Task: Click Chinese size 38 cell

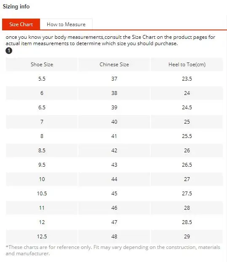Action: point(114,93)
